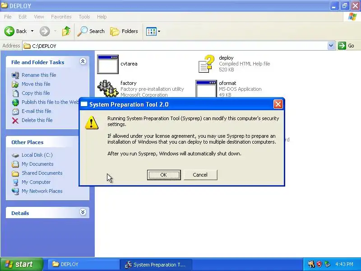Switch to System Preparation Tool taskbar button

pyautogui.click(x=156, y=265)
